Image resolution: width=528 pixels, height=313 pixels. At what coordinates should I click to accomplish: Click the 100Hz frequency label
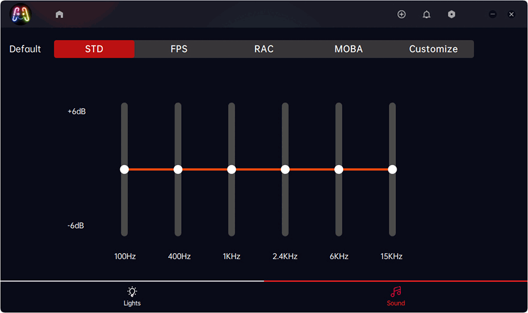(x=125, y=256)
